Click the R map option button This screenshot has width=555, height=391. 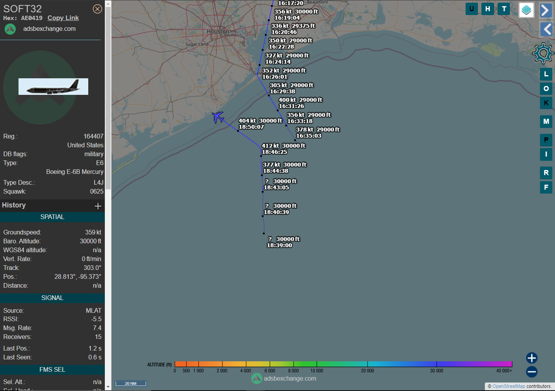546,173
